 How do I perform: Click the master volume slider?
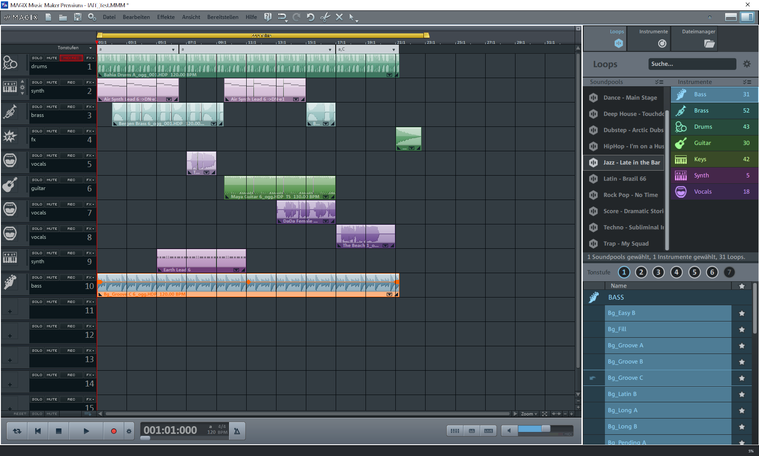tap(545, 429)
